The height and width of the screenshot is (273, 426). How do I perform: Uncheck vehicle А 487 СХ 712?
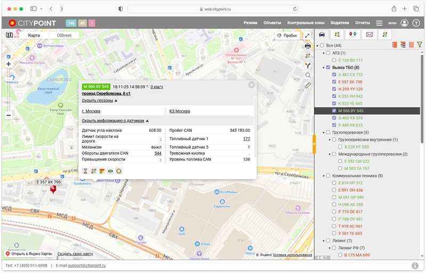334,75
